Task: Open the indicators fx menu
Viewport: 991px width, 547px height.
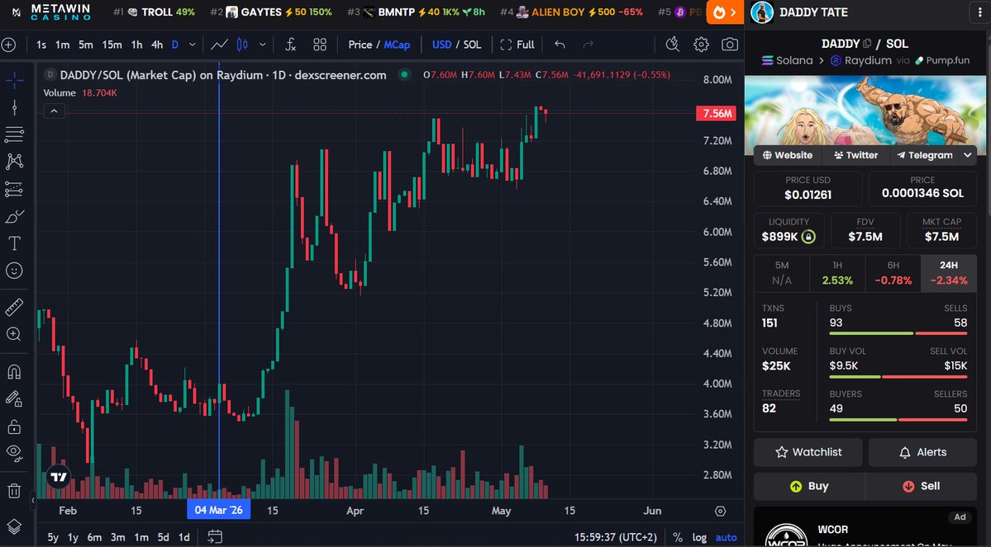Action: [x=291, y=45]
